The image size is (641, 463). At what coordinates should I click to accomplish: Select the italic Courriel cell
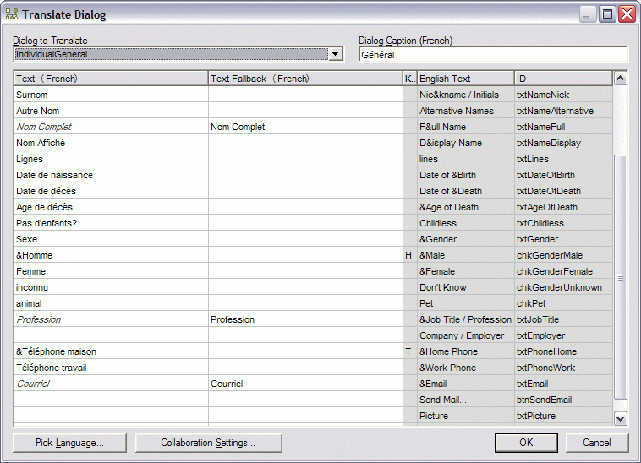click(111, 384)
